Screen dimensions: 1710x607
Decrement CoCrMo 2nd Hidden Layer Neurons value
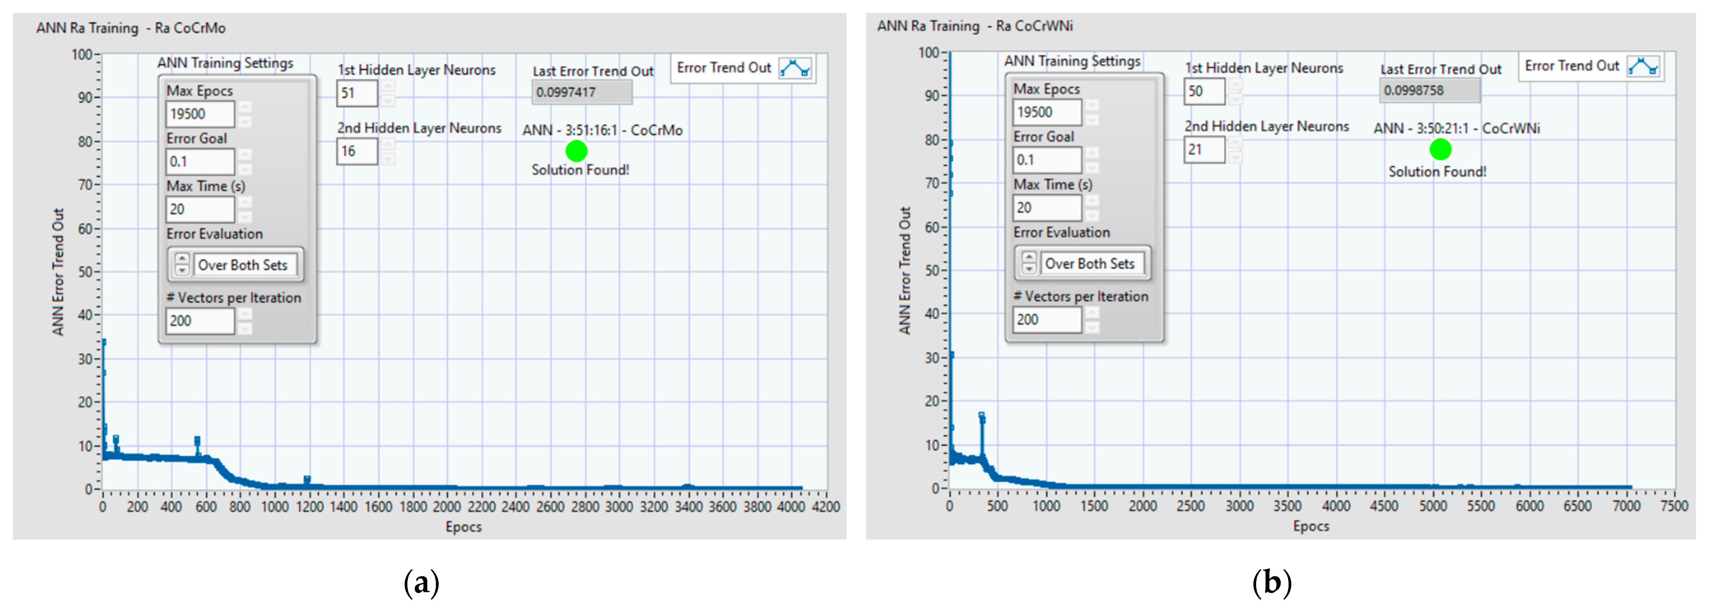tap(388, 159)
